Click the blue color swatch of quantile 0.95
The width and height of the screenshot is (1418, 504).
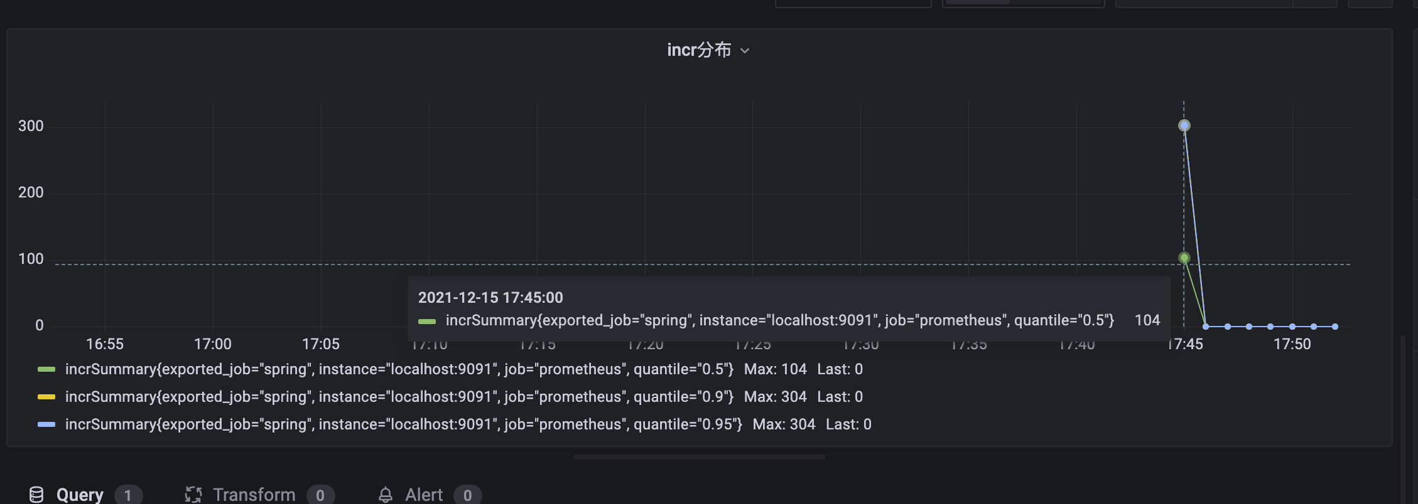[x=46, y=424]
